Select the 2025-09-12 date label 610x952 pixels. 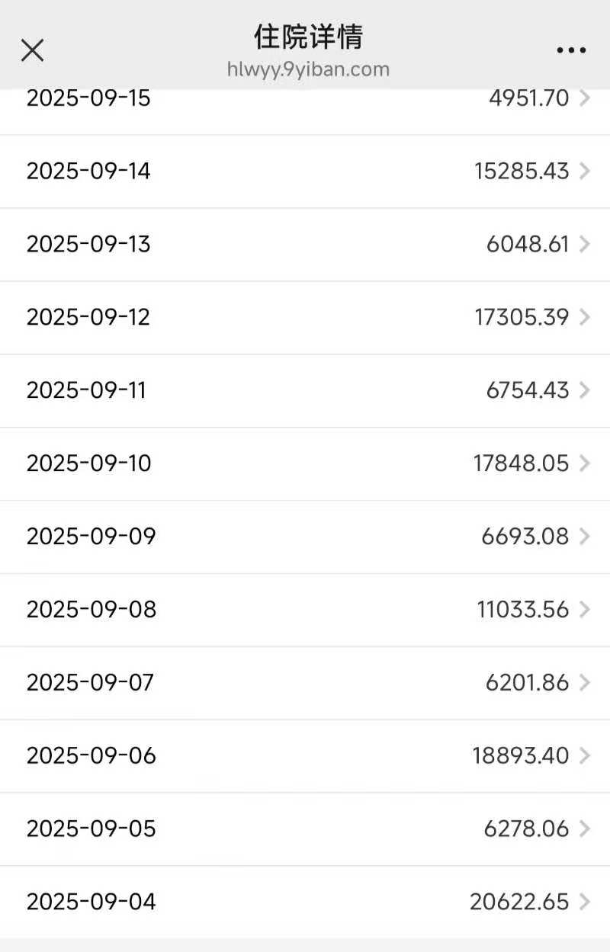point(88,317)
